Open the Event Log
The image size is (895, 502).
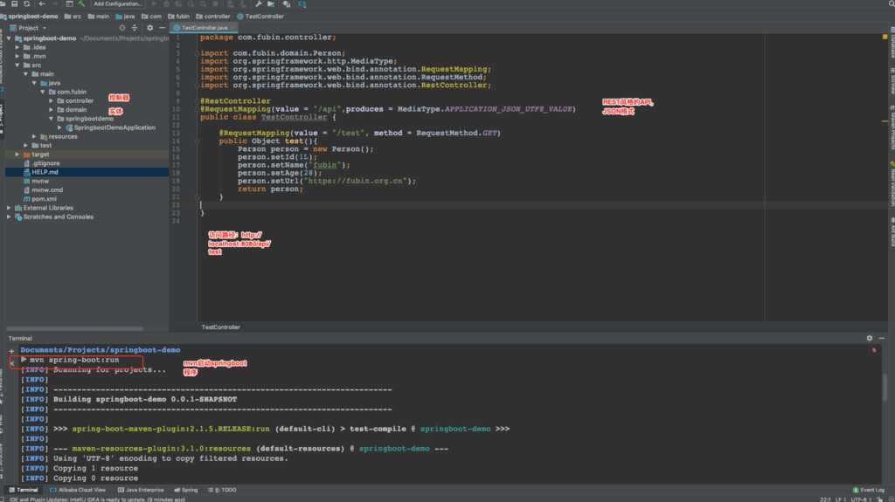pyautogui.click(x=868, y=490)
